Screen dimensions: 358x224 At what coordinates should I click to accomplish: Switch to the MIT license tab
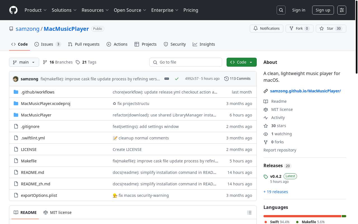(x=58, y=213)
